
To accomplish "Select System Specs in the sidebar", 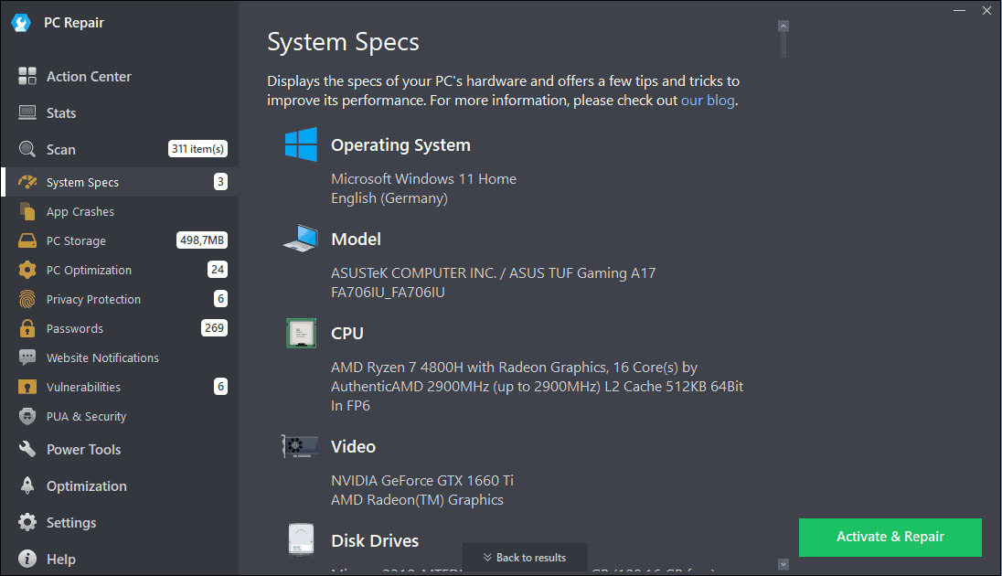I will point(120,182).
